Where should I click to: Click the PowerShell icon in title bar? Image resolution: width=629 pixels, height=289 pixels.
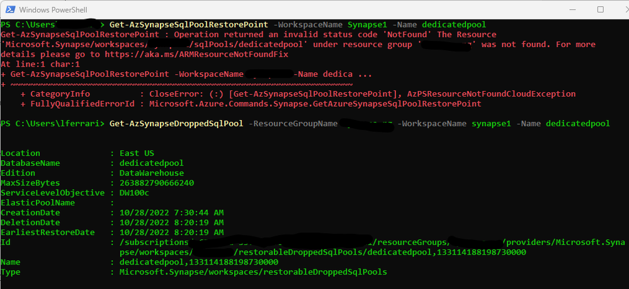pyautogui.click(x=9, y=9)
